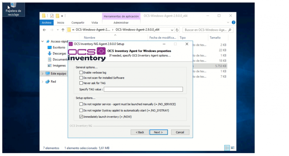Click OCS-Windows-Agent-2.... breadcrumb in address bar
Screen dimensions: 289x156
93,30
